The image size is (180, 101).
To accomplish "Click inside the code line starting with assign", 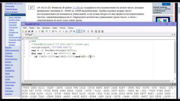I will tap(52, 47).
